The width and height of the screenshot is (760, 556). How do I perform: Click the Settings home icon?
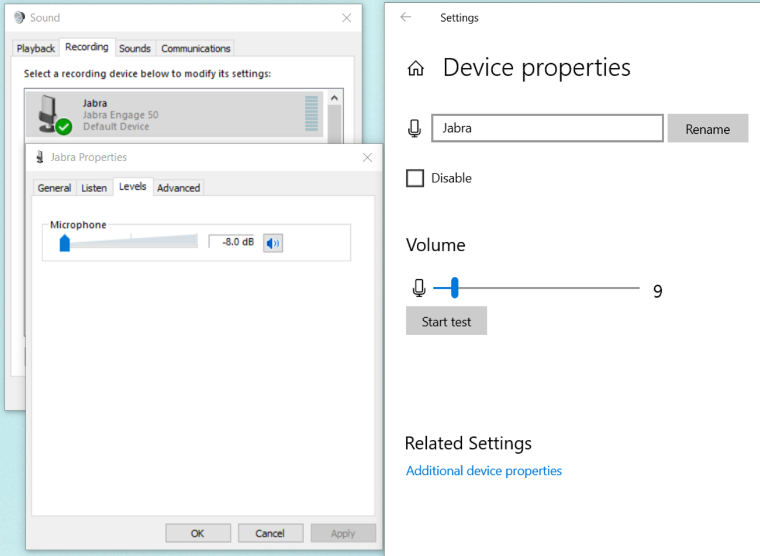(x=416, y=69)
